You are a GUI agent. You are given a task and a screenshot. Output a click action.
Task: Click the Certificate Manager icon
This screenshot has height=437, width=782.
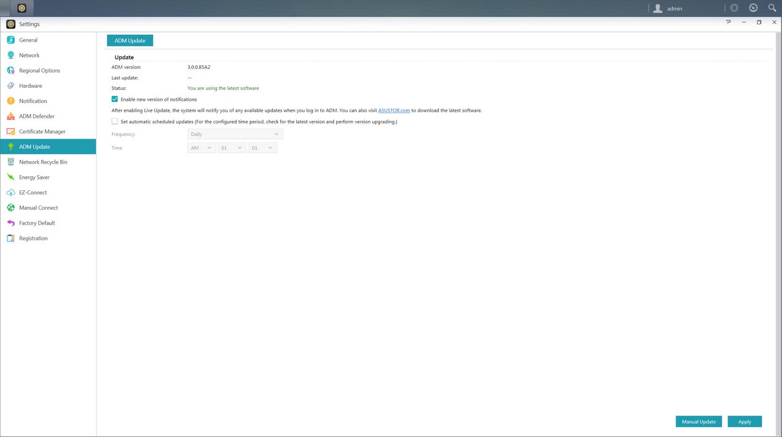pyautogui.click(x=10, y=131)
